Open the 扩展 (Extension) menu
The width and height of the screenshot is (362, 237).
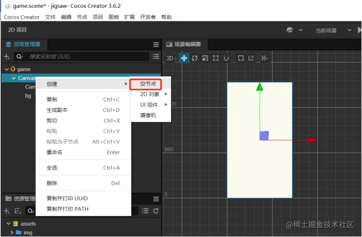point(129,17)
